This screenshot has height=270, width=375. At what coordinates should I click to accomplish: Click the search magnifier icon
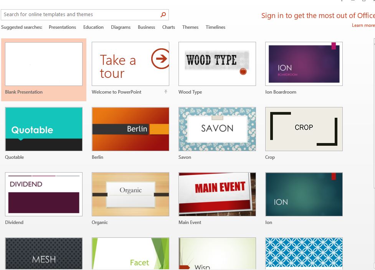pos(163,15)
